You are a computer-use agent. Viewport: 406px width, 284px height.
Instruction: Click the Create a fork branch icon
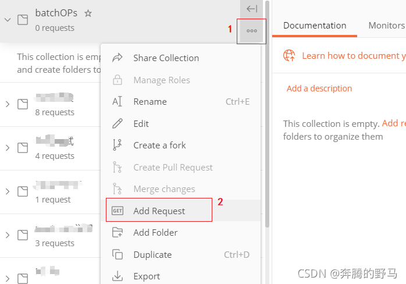(117, 145)
